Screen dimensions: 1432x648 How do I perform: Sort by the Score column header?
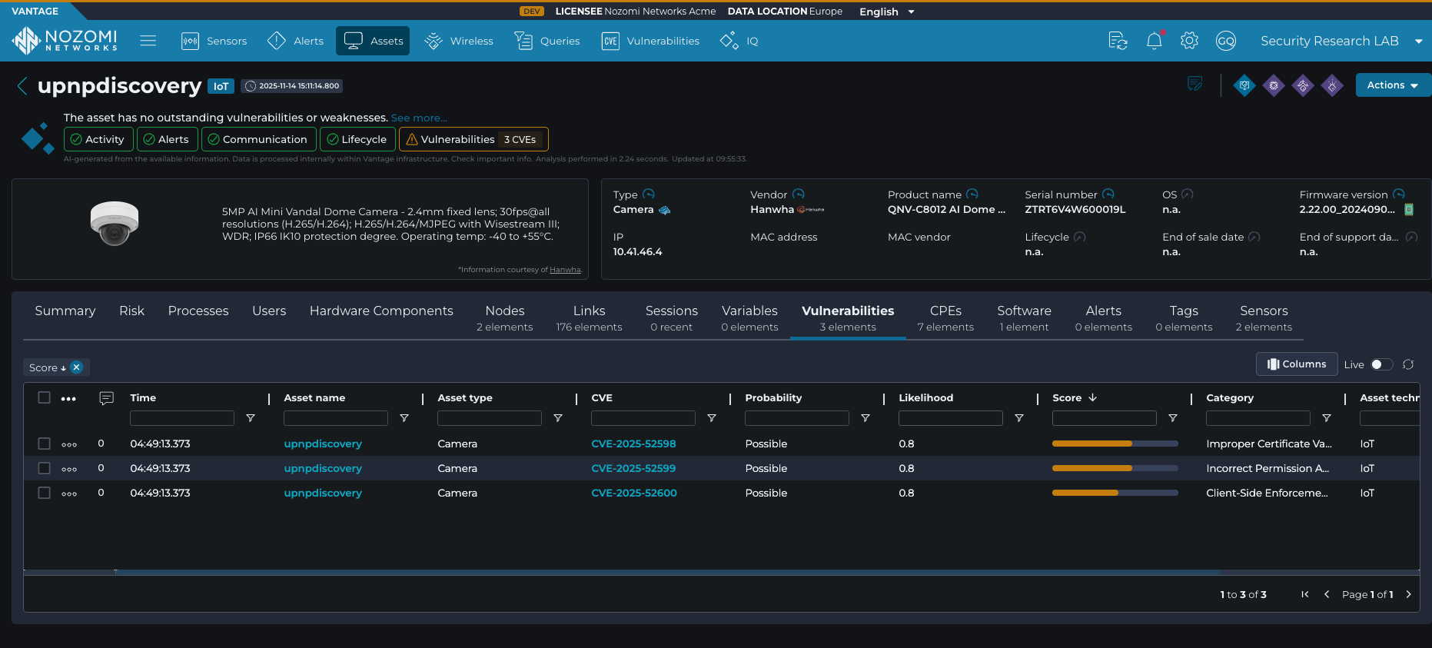pyautogui.click(x=1075, y=397)
